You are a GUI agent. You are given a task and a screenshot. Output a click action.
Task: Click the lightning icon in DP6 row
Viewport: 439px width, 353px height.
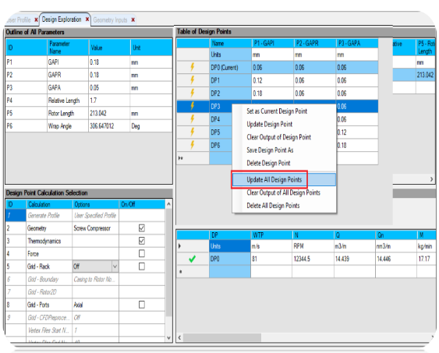pyautogui.click(x=193, y=145)
